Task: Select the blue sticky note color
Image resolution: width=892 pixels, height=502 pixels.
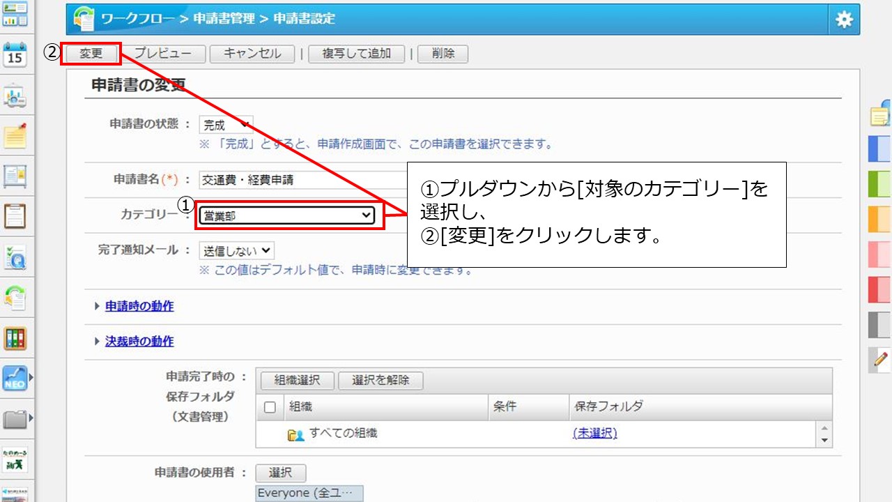Action: (x=880, y=149)
